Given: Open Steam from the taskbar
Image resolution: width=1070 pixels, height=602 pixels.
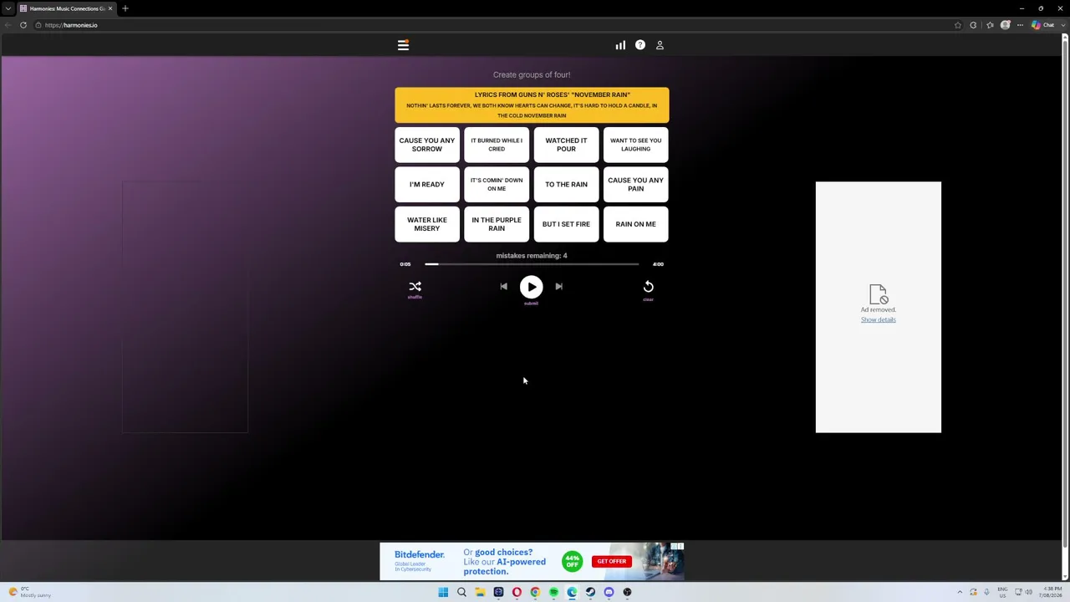Looking at the screenshot, I should (590, 592).
